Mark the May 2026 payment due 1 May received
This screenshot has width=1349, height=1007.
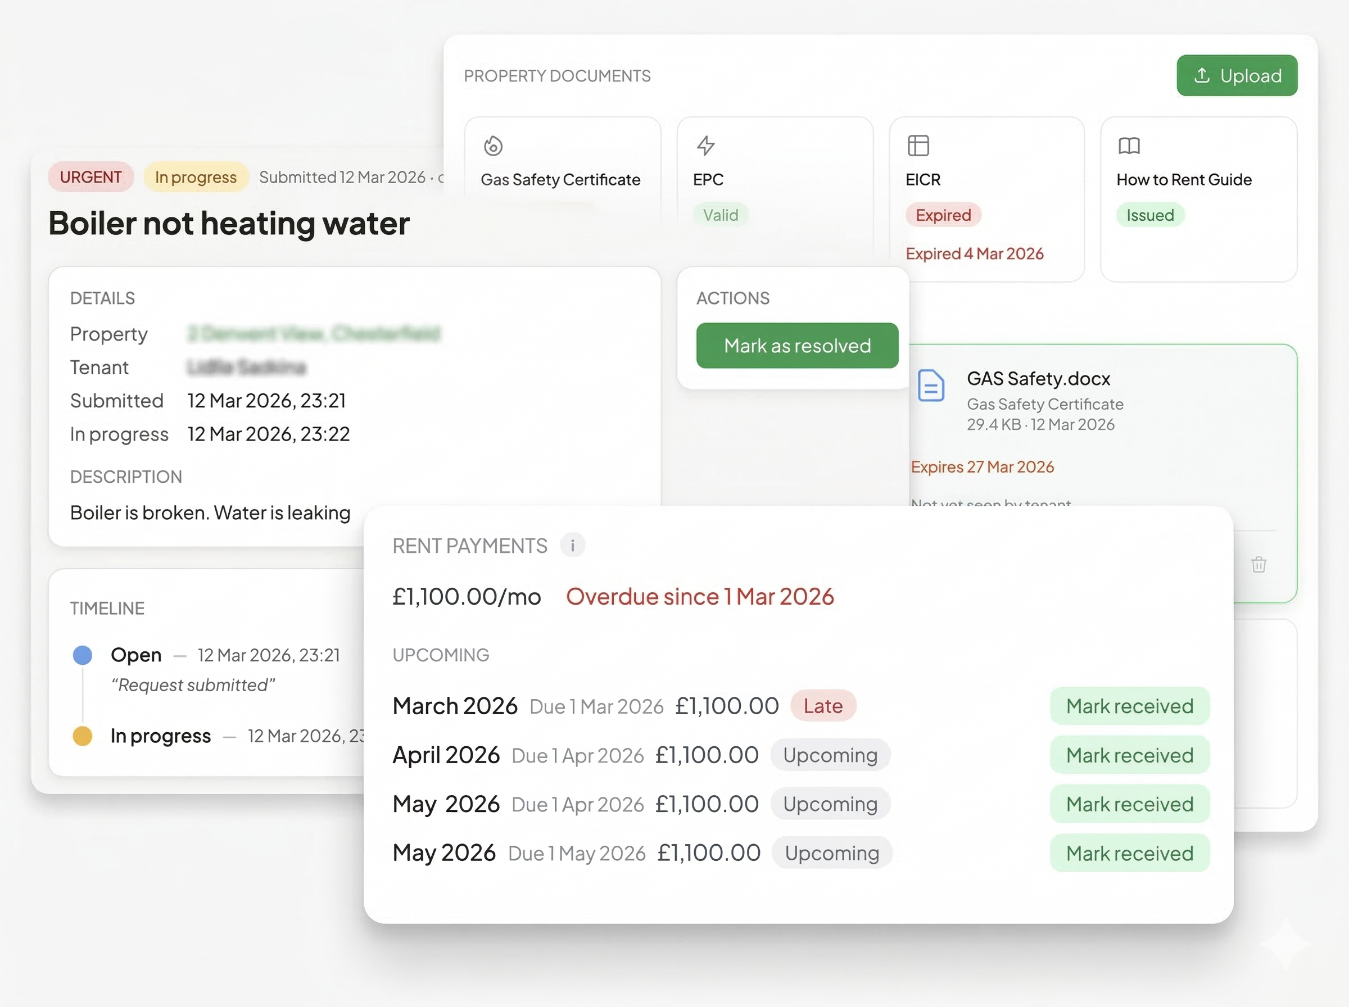(x=1130, y=853)
